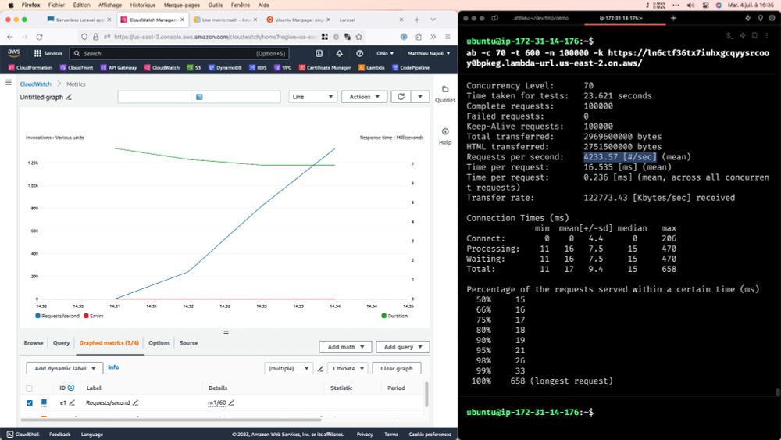Open the Add query dropdown
This screenshot has height=440, width=781.
403,347
